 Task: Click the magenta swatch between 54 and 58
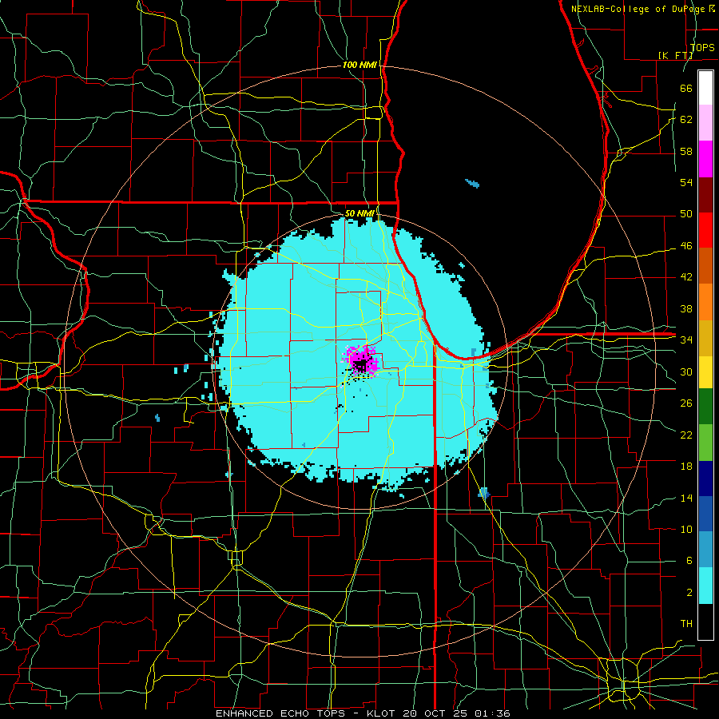705,159
